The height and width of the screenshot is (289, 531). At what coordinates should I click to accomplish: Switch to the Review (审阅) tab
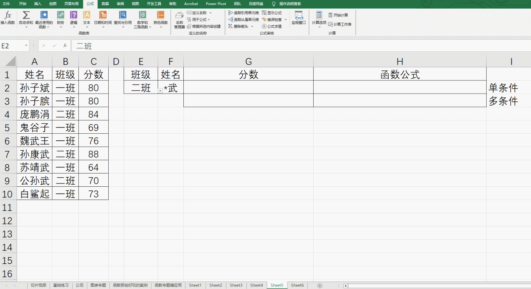point(120,4)
